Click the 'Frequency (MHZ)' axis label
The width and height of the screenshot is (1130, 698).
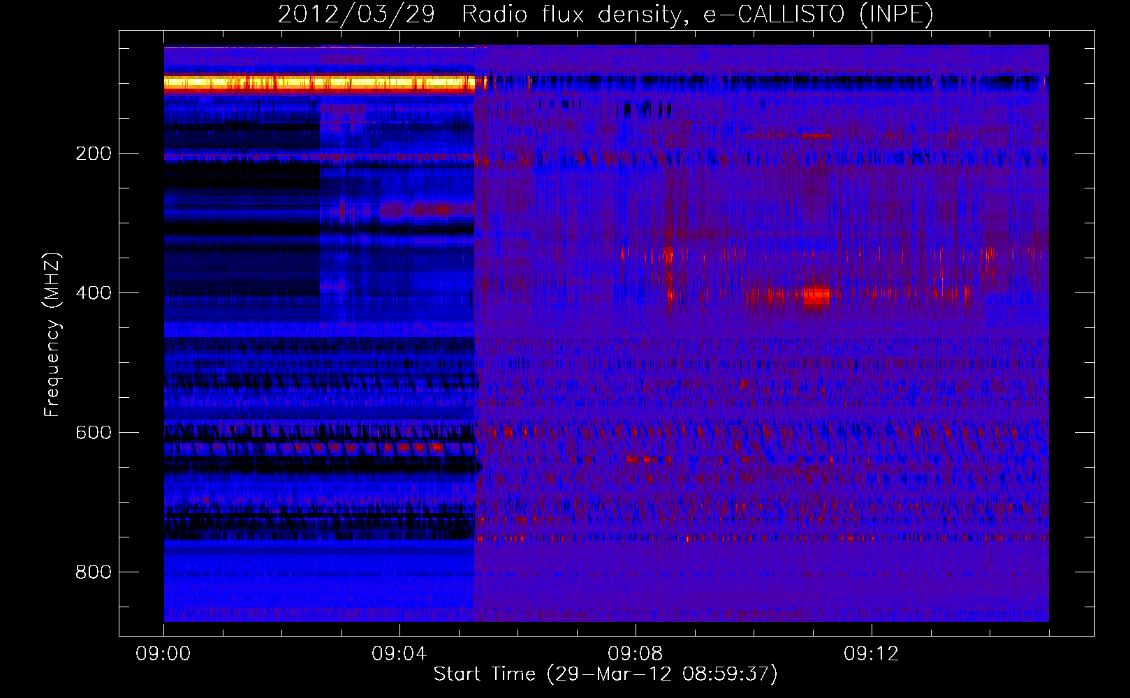(x=52, y=335)
